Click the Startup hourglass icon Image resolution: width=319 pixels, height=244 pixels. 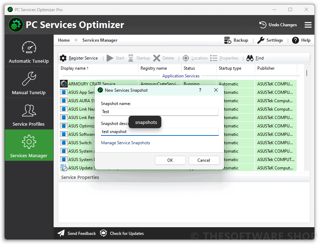click(131, 58)
